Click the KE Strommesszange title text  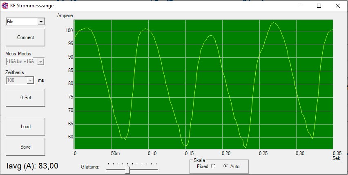pyautogui.click(x=32, y=6)
